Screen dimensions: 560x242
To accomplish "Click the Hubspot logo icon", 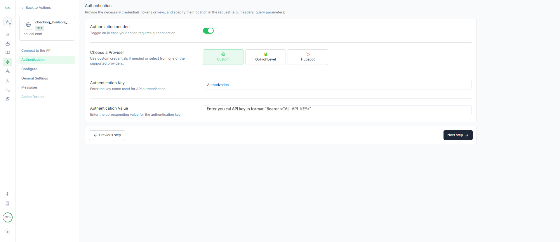I will coord(308,54).
